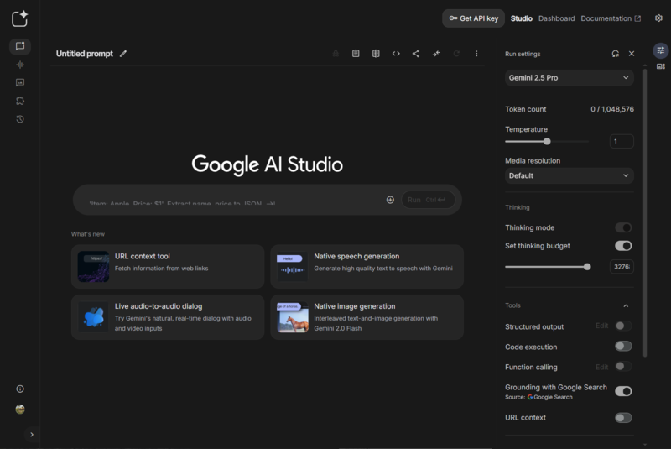Enable Code execution toggle
This screenshot has height=449, width=671.
pos(623,347)
